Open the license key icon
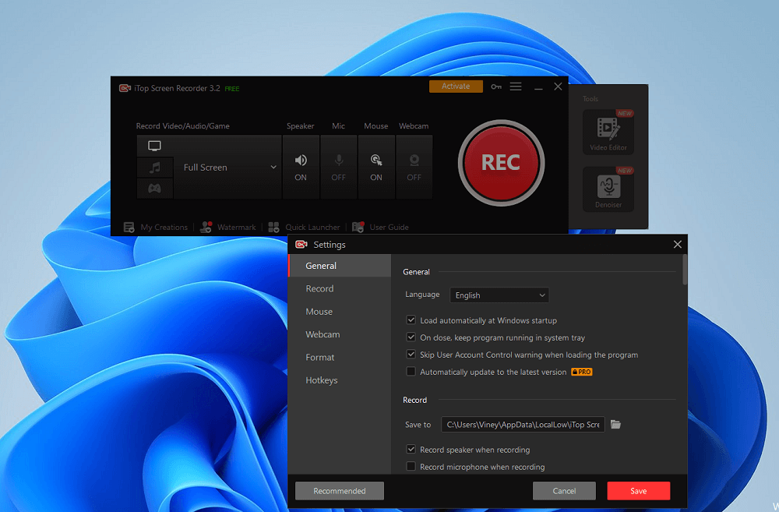 [495, 87]
